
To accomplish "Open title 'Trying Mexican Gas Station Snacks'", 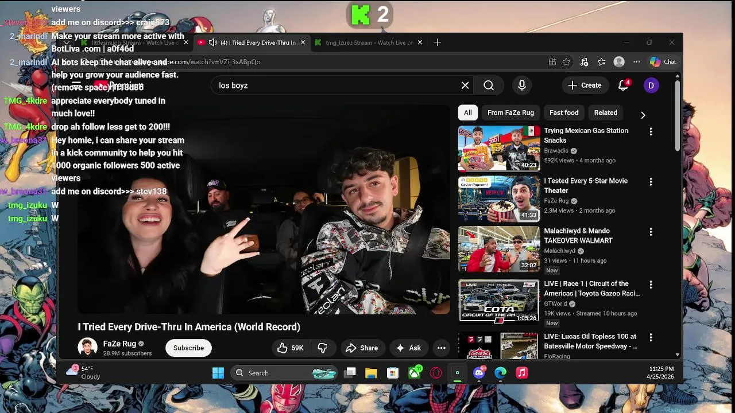I will pyautogui.click(x=586, y=135).
